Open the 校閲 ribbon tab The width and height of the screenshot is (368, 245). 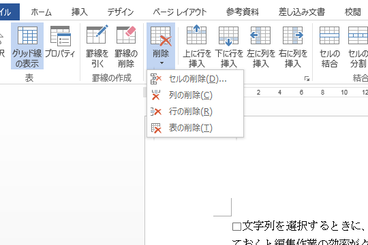[353, 12]
